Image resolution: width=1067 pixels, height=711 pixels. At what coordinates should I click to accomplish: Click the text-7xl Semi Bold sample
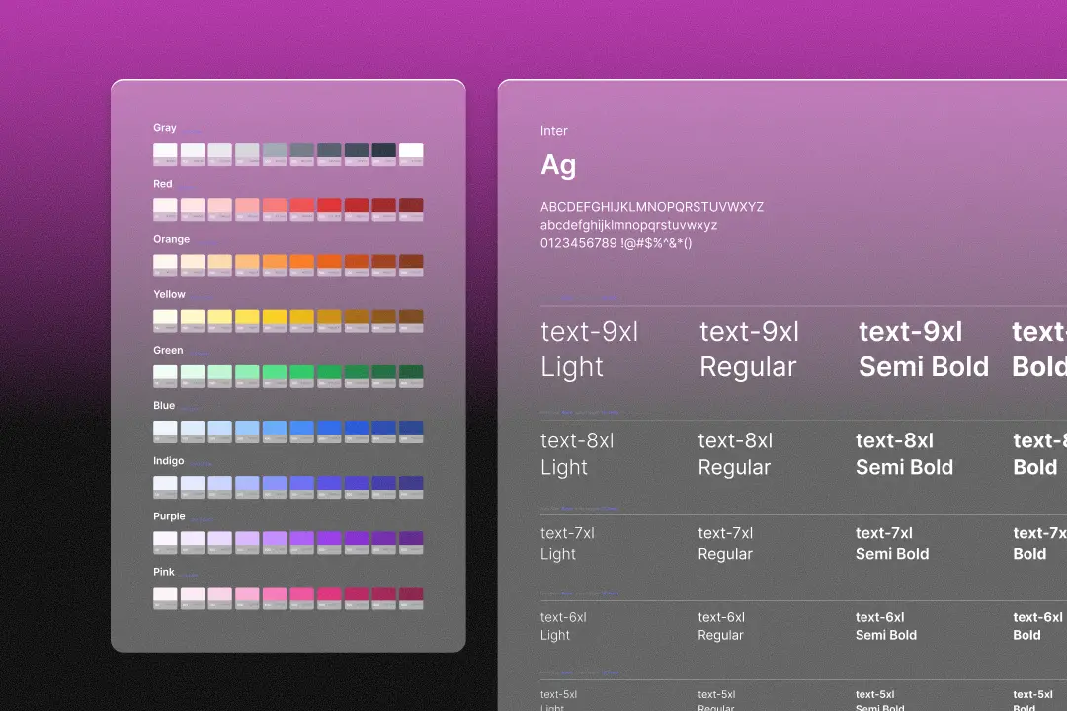point(892,544)
